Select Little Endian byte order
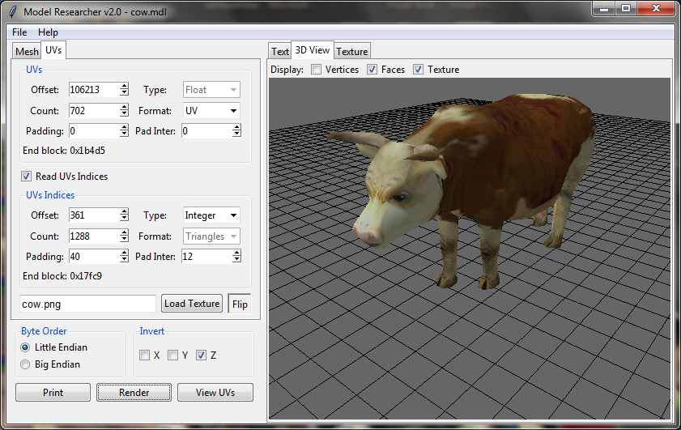The image size is (681, 430). [x=25, y=347]
